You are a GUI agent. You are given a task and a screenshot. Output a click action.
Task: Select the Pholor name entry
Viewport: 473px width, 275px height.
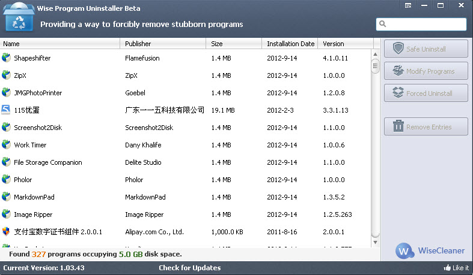coord(23,180)
